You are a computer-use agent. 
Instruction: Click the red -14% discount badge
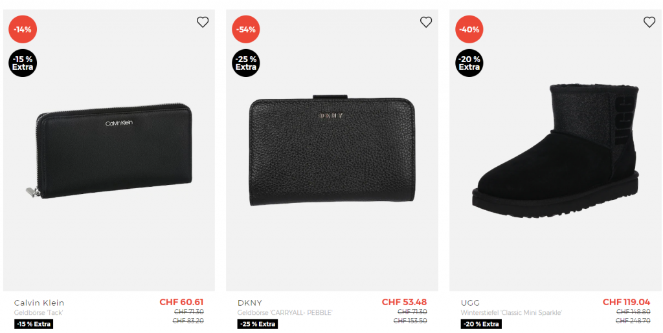pyautogui.click(x=23, y=29)
